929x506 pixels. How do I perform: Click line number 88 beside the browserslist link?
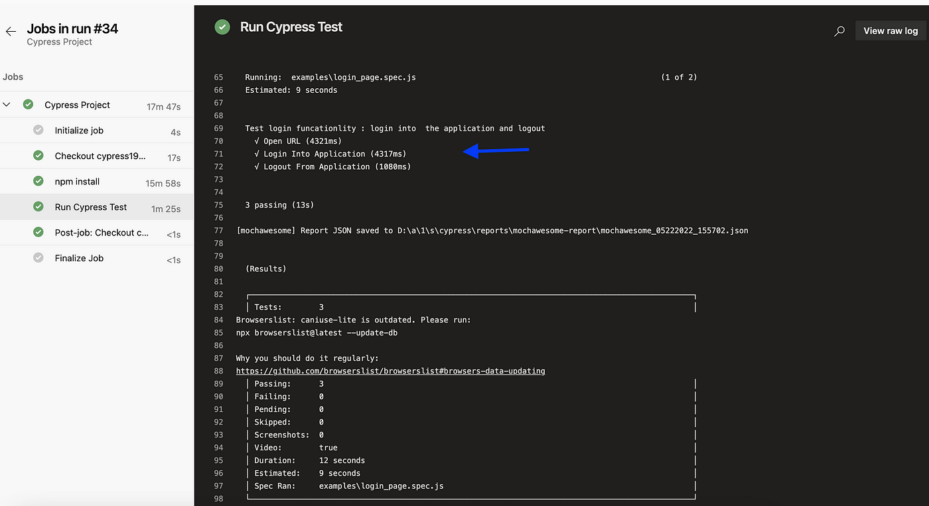219,371
